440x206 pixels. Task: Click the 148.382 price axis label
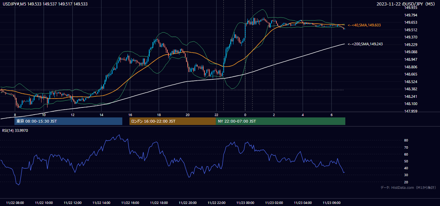point(411,89)
